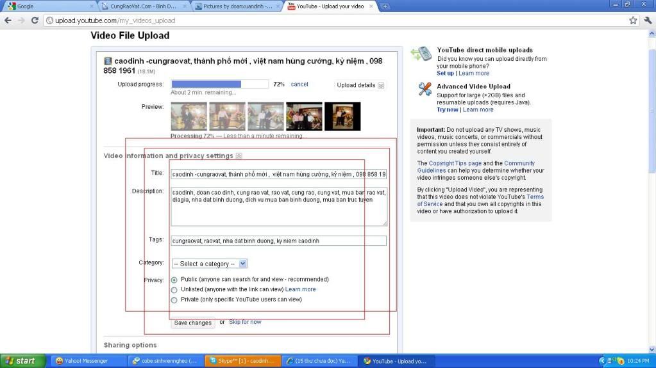This screenshot has width=656, height=368.
Task: Close the Google tab
Action: [92, 6]
